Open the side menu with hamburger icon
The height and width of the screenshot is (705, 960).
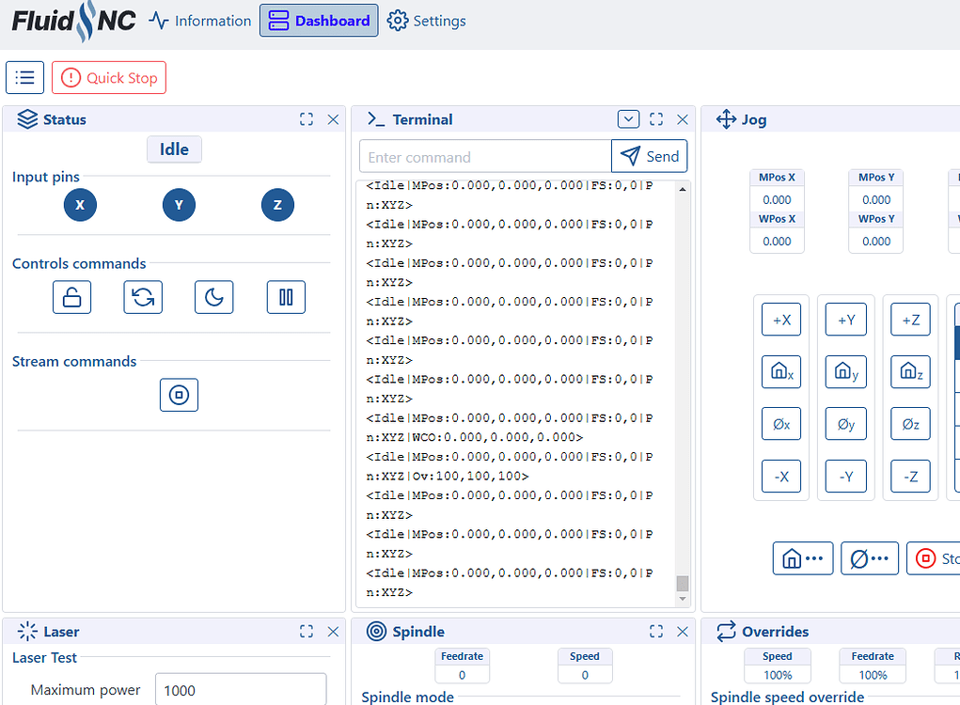24,77
